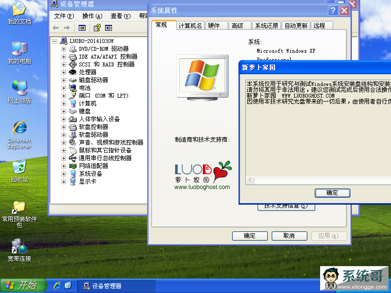Open the 宽带连接 desktop shortcut
The image size is (391, 293).
pos(19,250)
